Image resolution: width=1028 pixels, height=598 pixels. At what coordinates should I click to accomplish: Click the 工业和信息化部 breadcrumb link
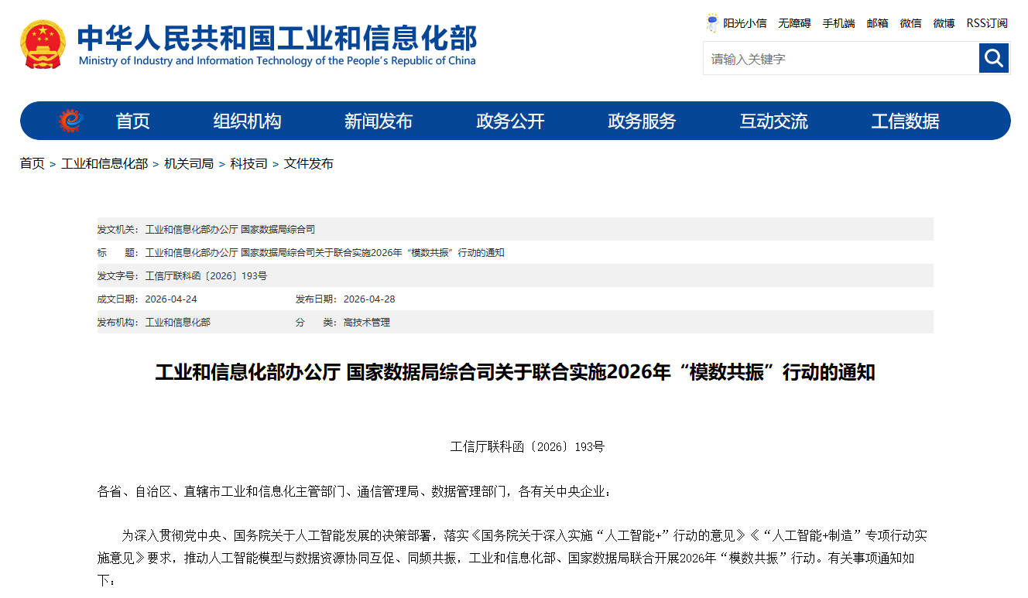pos(105,163)
